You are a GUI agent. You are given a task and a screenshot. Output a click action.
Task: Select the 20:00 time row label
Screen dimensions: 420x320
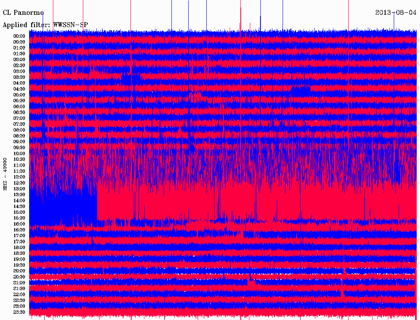coord(19,271)
